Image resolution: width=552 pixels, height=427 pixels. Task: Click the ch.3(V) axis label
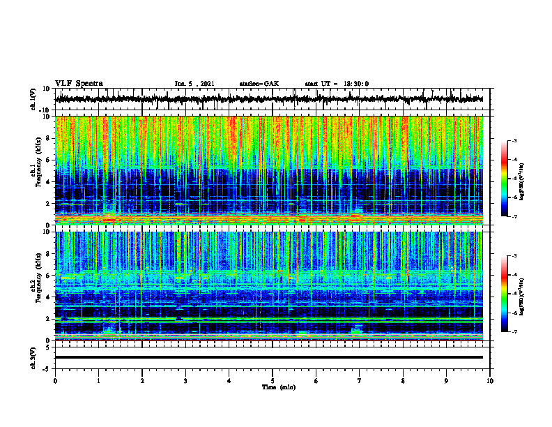coord(33,358)
